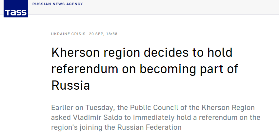
Task: Click the word "AGENCY" in the site header
Action: point(74,4)
